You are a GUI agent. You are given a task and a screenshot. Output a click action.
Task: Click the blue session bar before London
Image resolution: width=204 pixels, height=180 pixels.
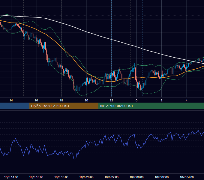15,106
